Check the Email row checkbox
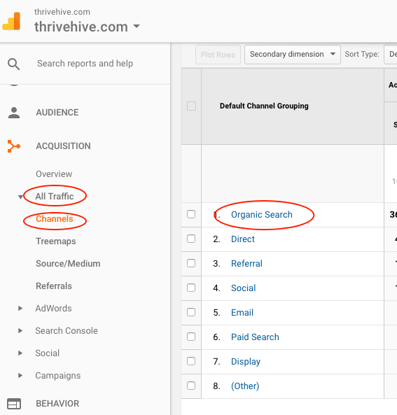Viewport: 397px width, 415px height. [x=191, y=312]
